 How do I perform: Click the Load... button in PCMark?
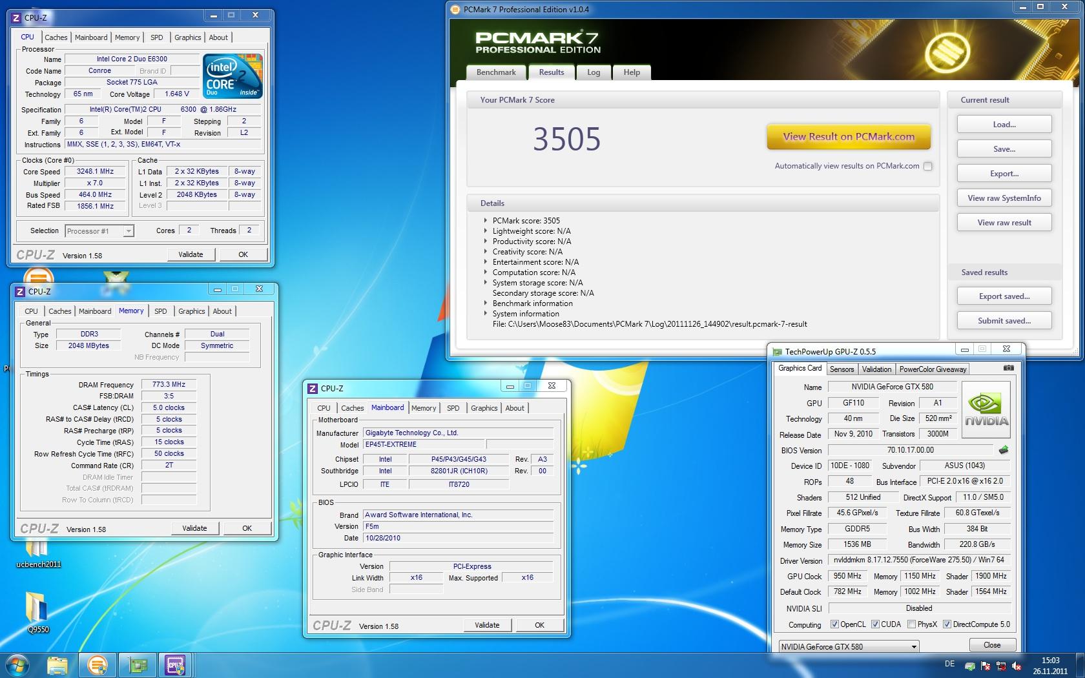tap(1004, 124)
